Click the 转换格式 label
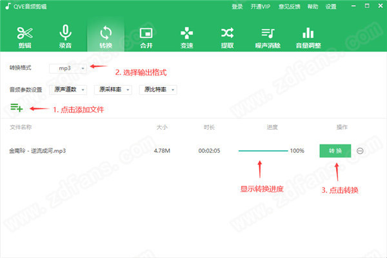Screen dimensions: 387x258 coord(20,68)
